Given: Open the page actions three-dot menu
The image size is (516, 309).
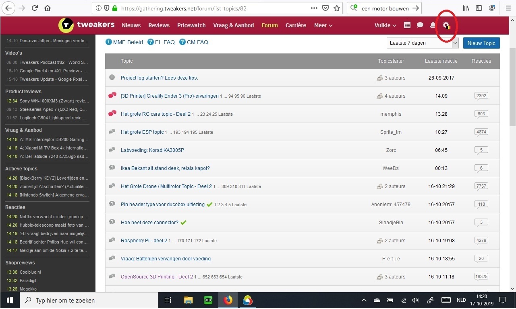Looking at the screenshot, I should [x=314, y=8].
